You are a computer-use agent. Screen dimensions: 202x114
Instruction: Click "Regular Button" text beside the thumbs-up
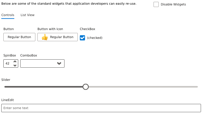click(x=62, y=37)
